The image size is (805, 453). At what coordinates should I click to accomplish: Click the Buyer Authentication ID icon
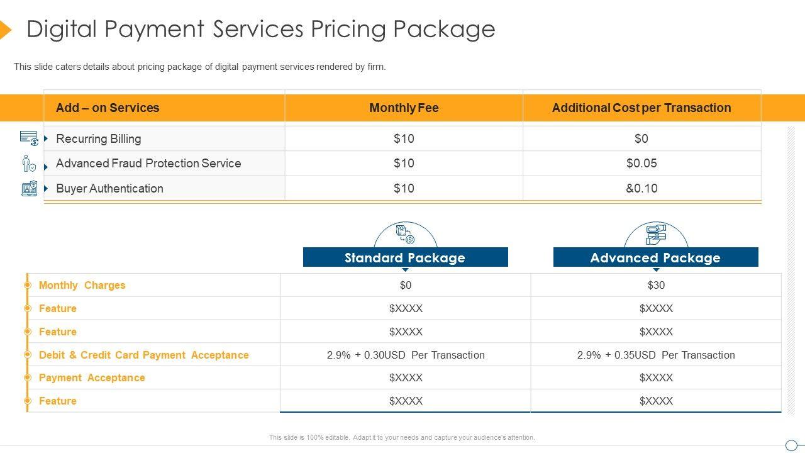pos(30,188)
